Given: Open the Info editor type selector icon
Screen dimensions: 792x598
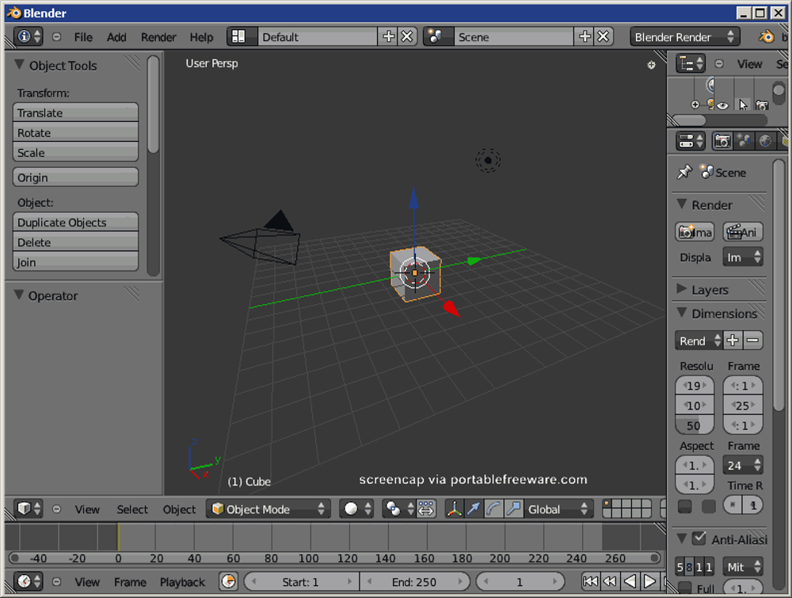Looking at the screenshot, I should point(29,36).
